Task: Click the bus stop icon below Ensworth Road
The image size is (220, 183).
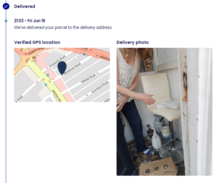Action: tap(48, 75)
